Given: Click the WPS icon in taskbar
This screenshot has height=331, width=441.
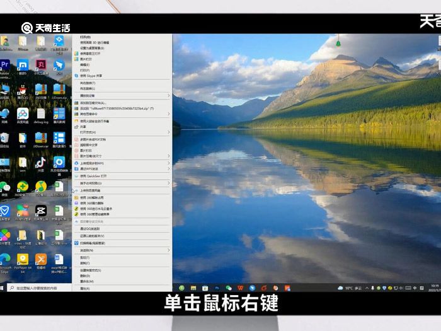Looking at the screenshot, I should [x=240, y=288].
